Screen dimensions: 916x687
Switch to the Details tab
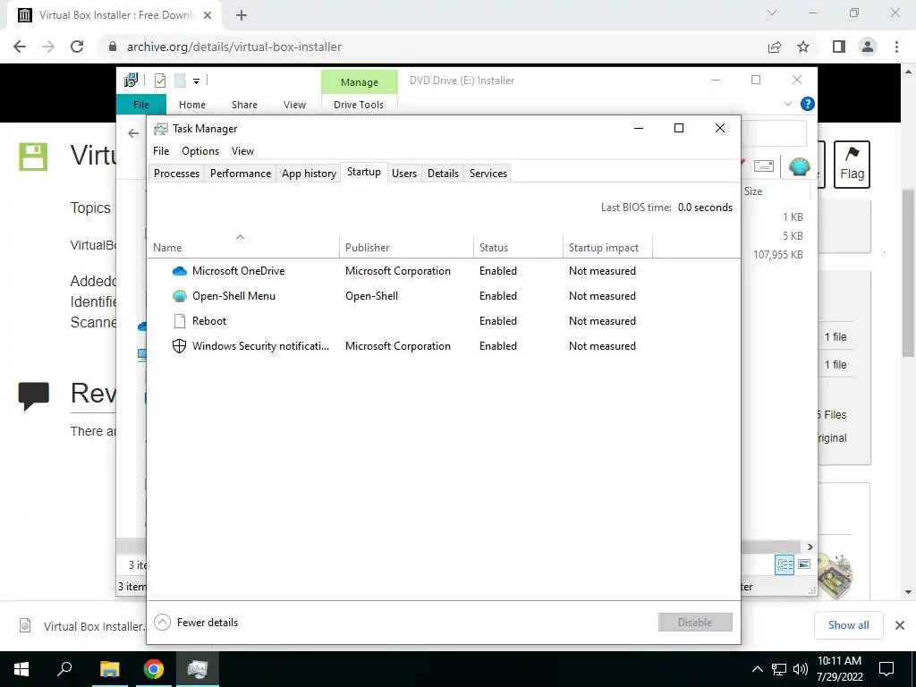[x=443, y=174]
